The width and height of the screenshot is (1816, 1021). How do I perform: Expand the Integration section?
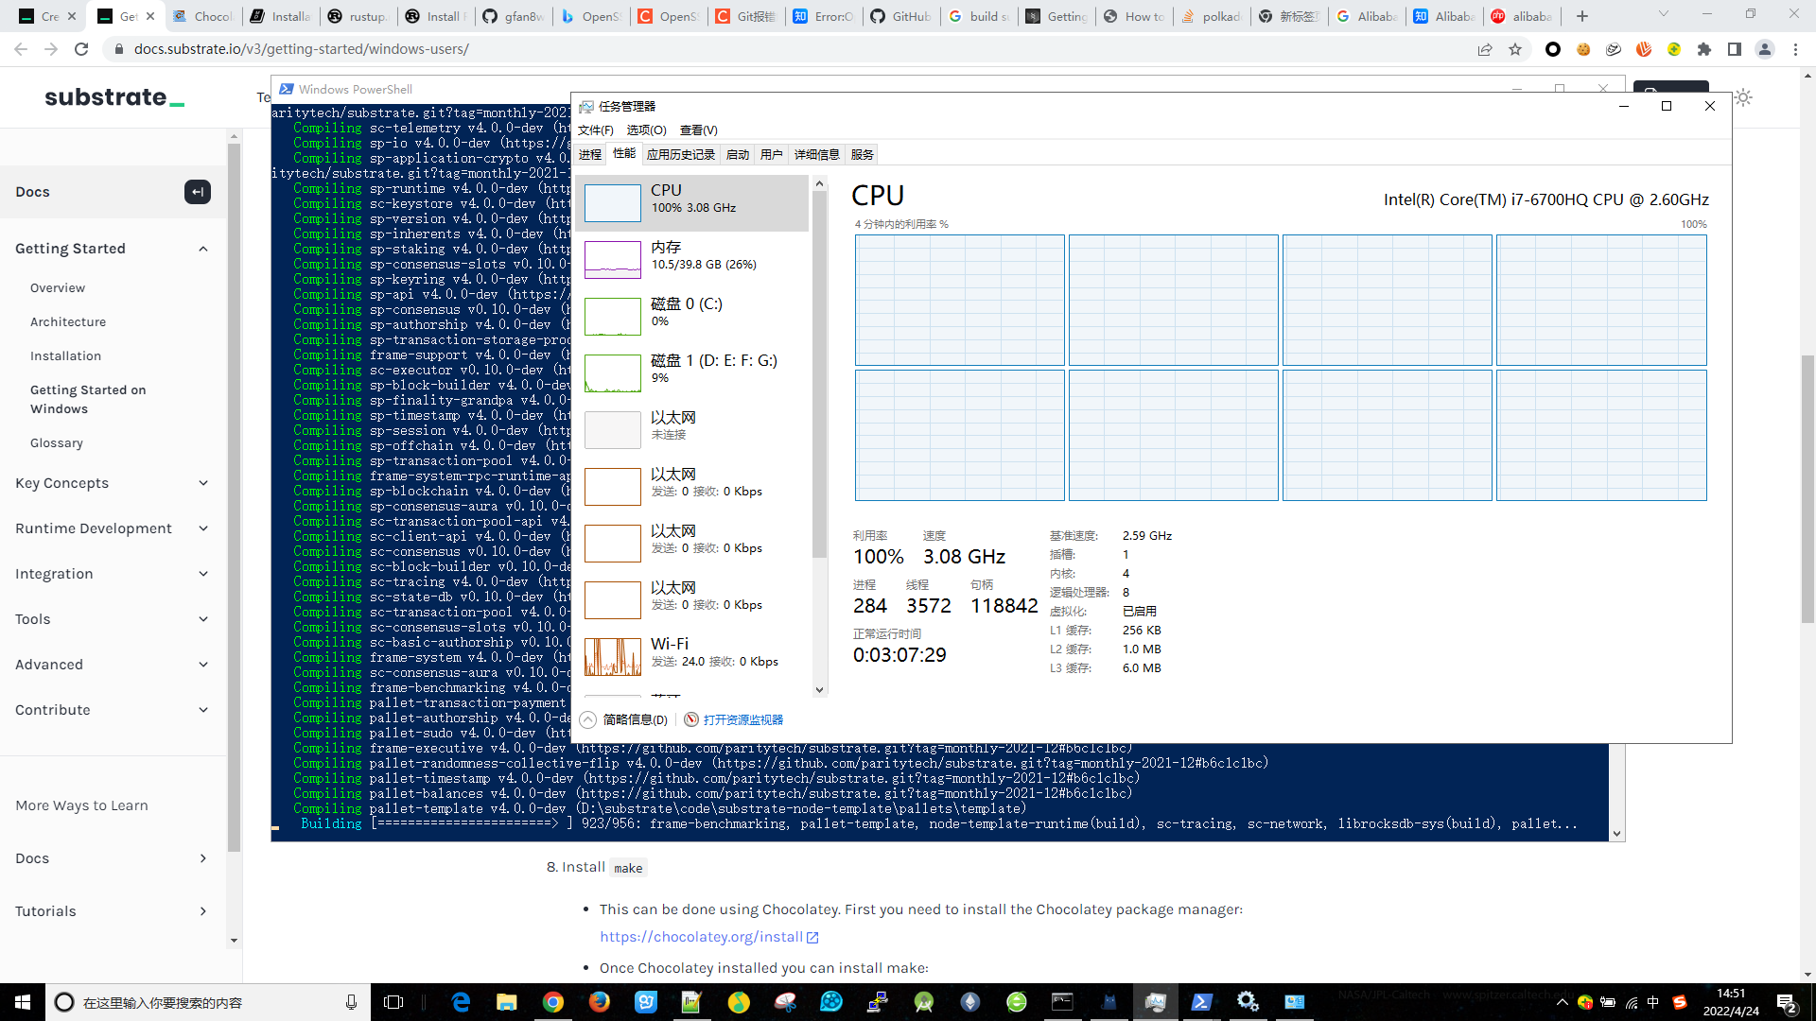tap(203, 574)
